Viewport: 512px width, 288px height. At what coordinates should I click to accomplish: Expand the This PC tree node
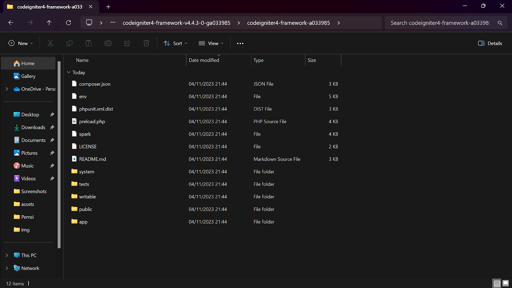pos(7,255)
